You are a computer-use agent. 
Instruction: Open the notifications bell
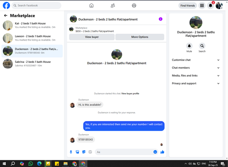[x=211, y=5]
